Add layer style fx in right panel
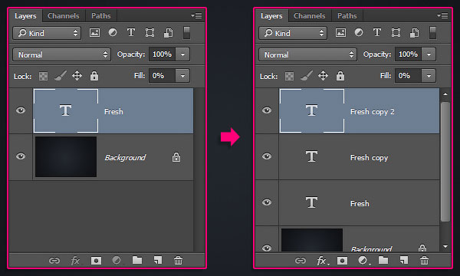Viewport: 460px width, 276px height. click(322, 261)
